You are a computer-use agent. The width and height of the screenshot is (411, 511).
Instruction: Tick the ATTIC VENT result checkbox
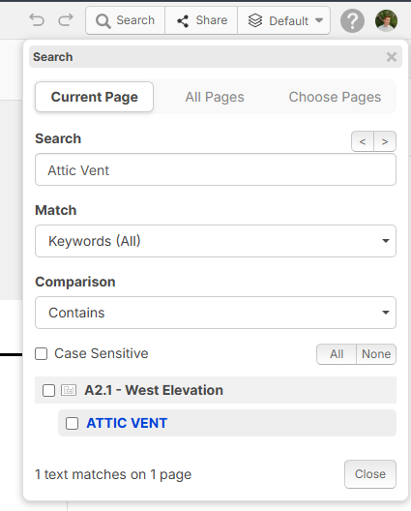tap(72, 423)
